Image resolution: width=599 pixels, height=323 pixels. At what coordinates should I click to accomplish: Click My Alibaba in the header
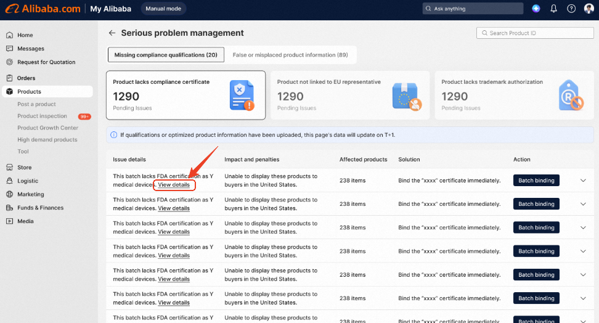(x=110, y=9)
